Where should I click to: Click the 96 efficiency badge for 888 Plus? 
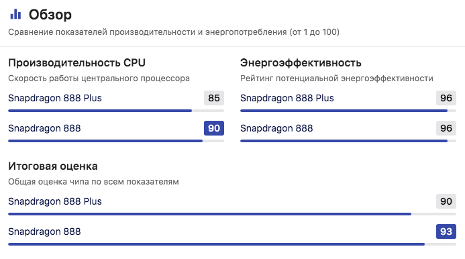(x=446, y=98)
